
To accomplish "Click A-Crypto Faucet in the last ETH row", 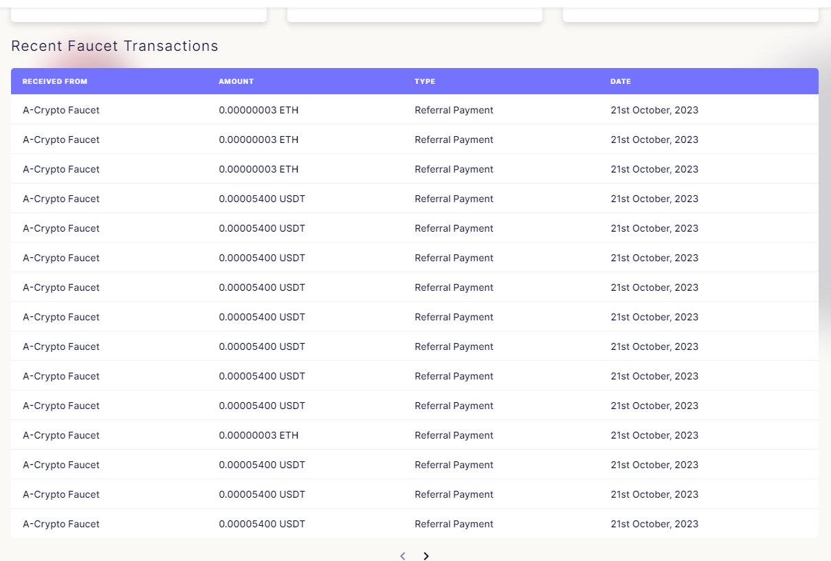I will click(61, 435).
